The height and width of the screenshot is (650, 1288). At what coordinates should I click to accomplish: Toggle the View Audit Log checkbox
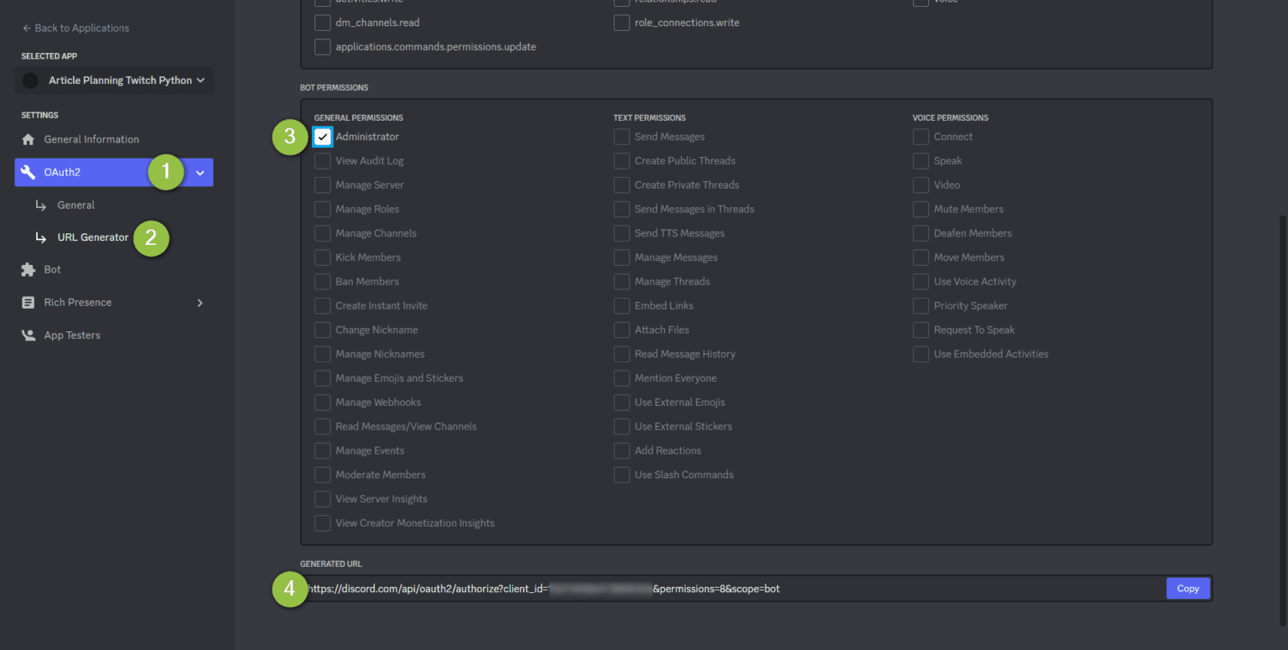(x=323, y=161)
